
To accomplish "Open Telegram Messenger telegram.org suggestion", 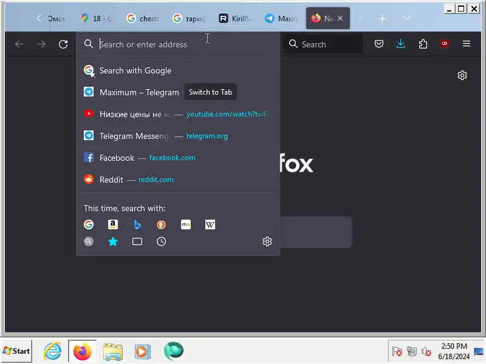I will click(178, 136).
